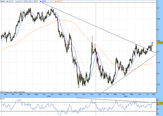Image resolution: width=163 pixels, height=116 pixels.
Task: Click the 1.55 price axis label
Action: pyautogui.click(x=159, y=19)
